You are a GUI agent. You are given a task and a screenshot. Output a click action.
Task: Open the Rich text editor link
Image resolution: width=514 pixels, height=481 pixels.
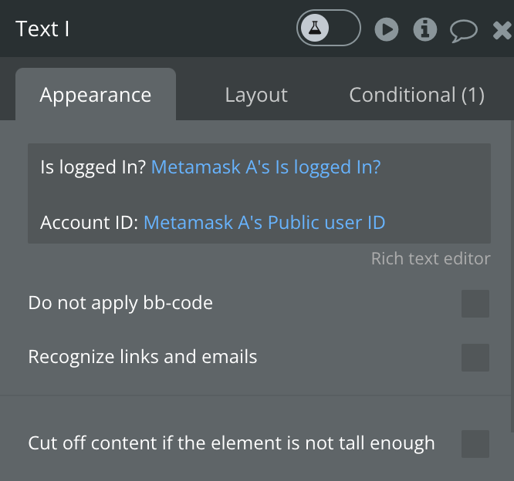pos(431,259)
